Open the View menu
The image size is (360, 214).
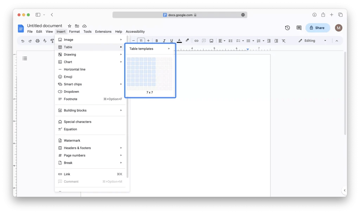click(49, 31)
